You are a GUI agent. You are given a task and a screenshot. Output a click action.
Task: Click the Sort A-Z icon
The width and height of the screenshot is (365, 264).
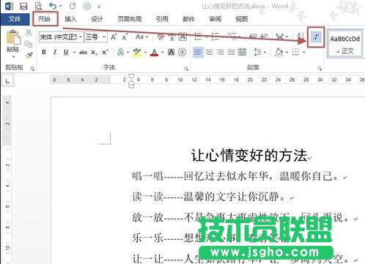(x=301, y=37)
